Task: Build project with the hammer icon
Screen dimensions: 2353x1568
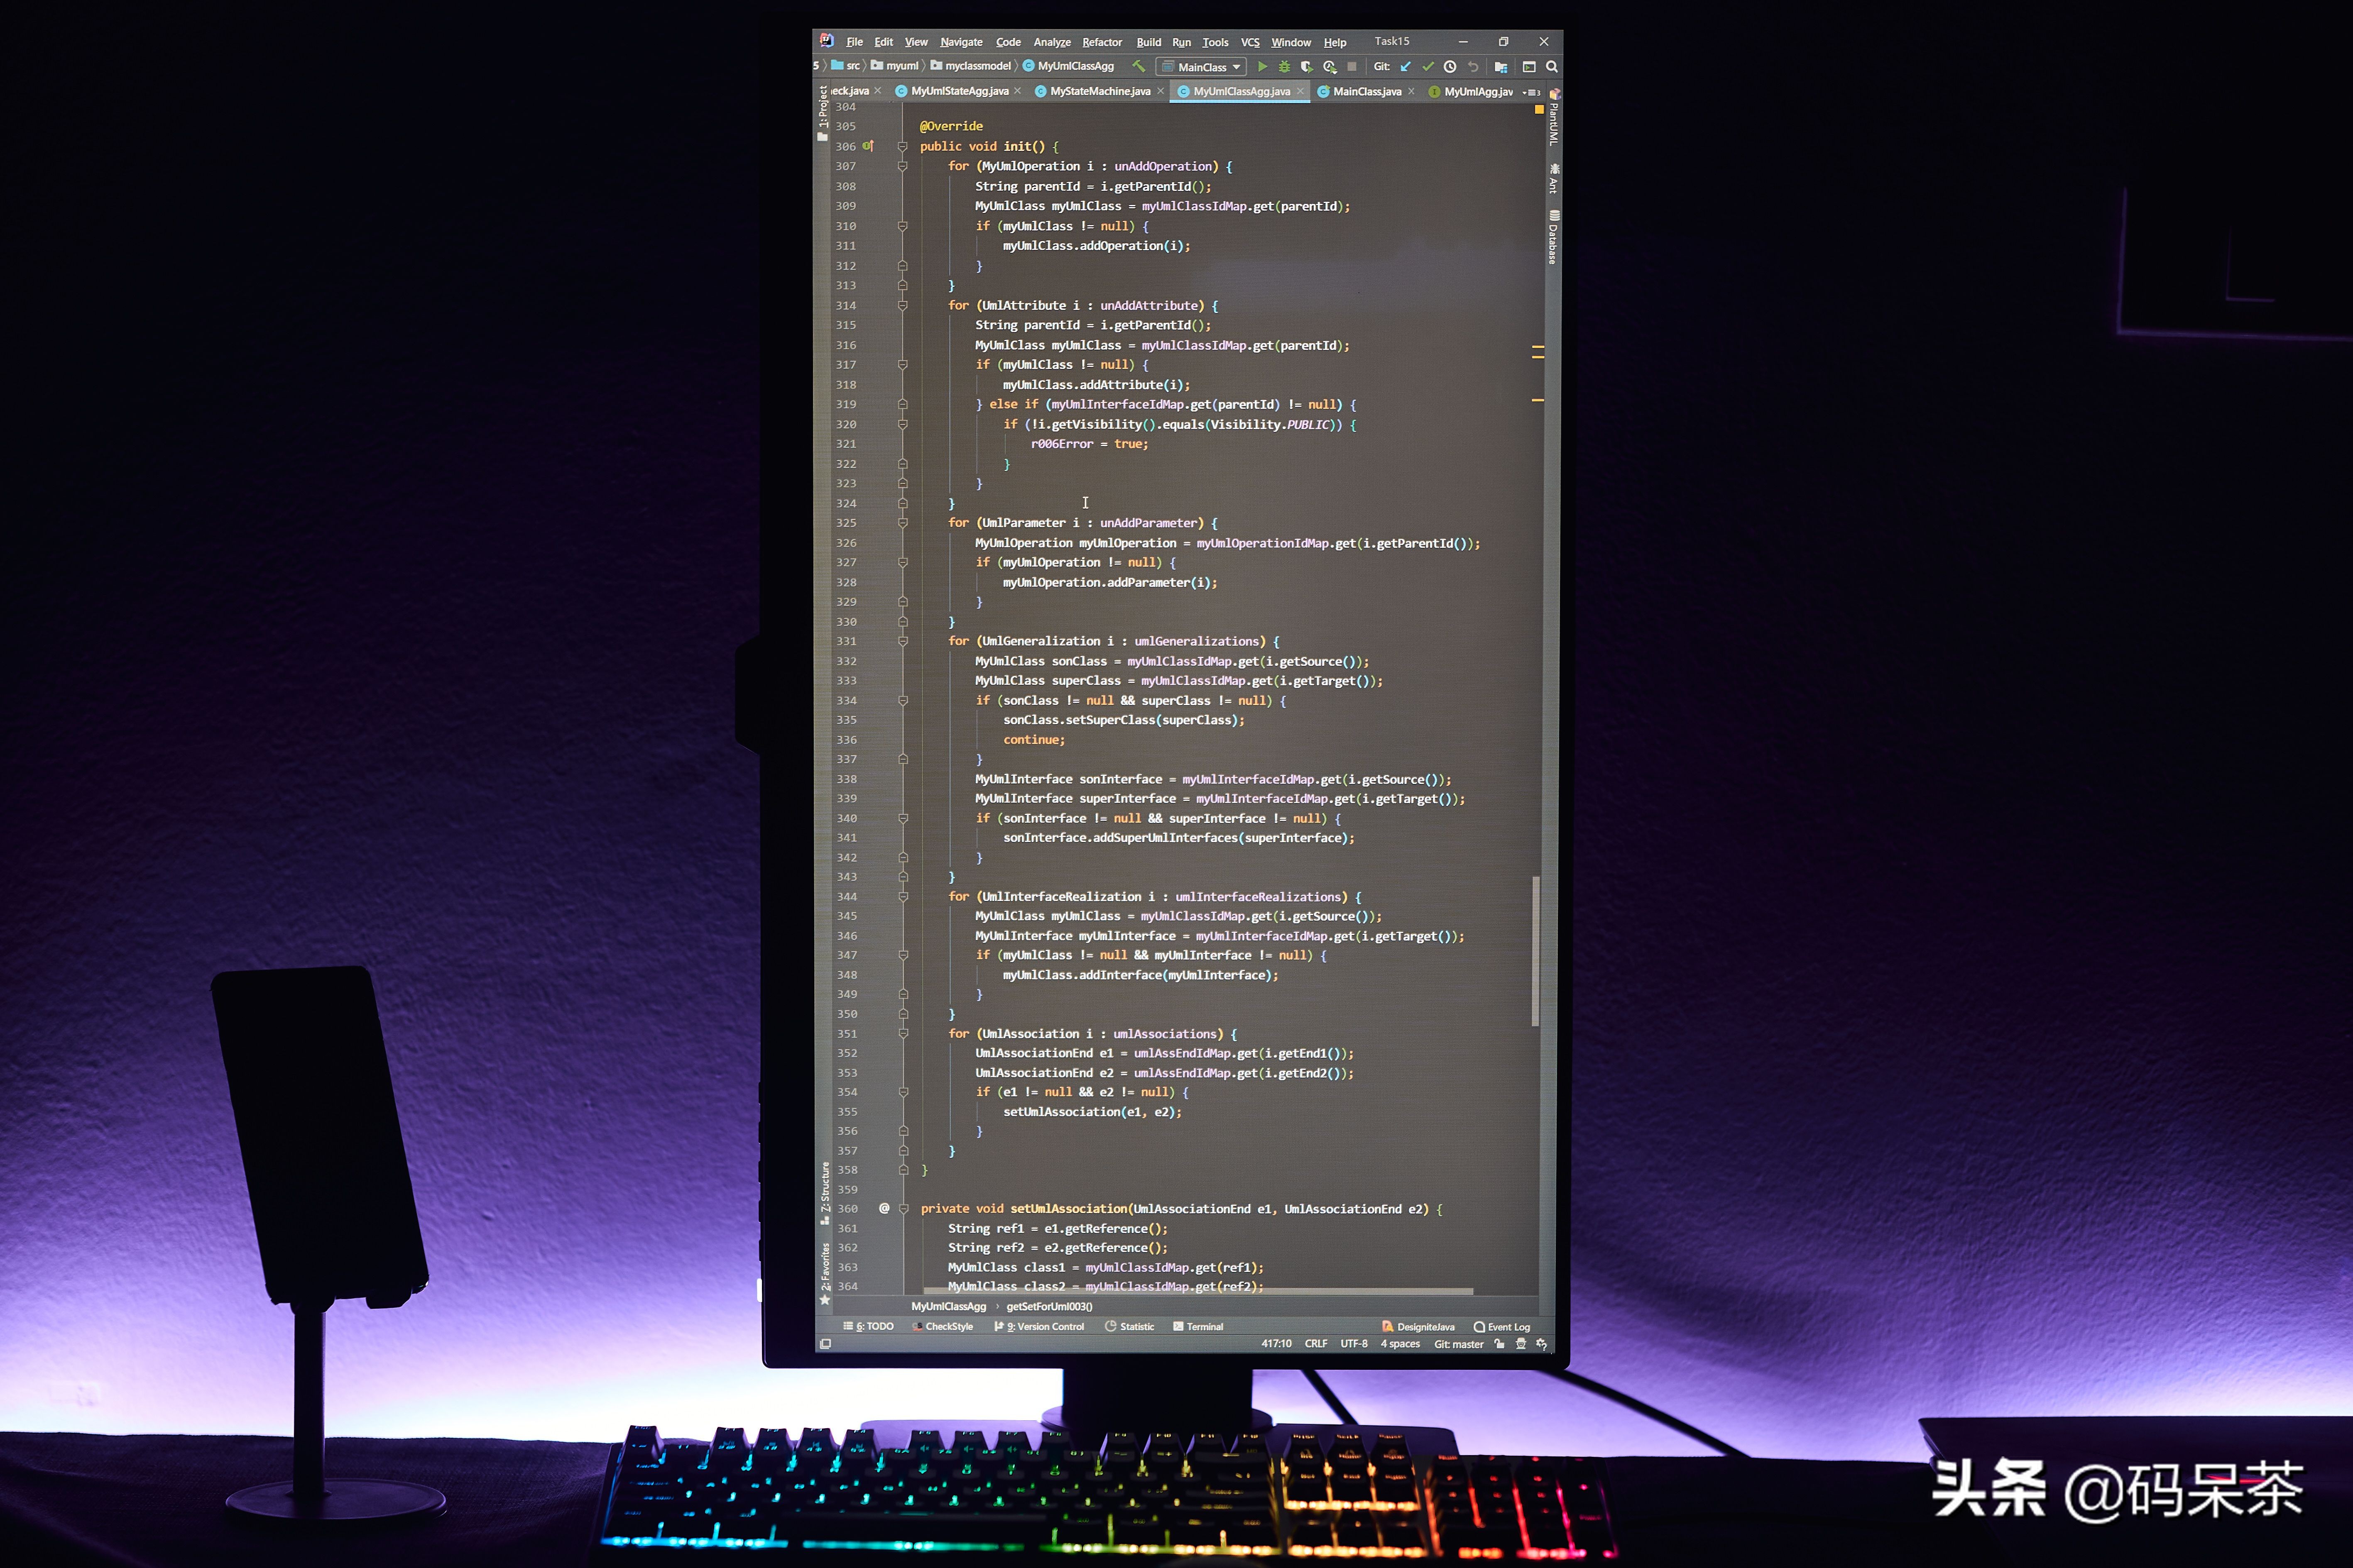Action: (x=1139, y=66)
